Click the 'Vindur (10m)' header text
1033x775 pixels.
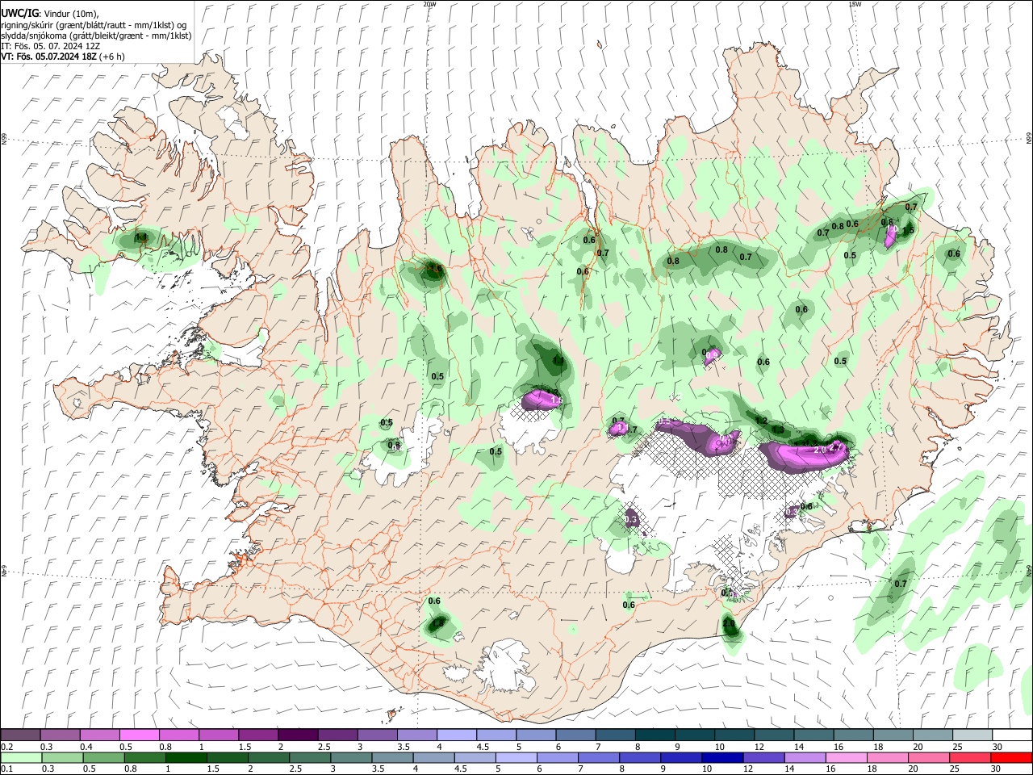[x=71, y=14]
